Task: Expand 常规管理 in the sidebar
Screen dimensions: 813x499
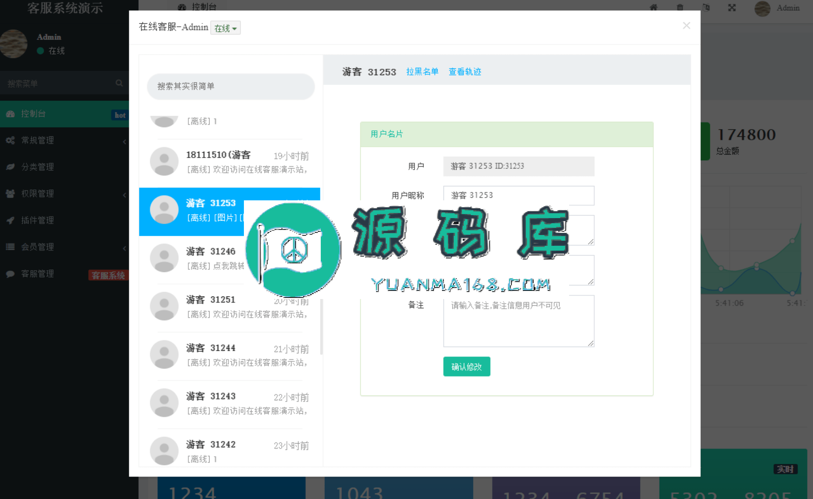Action: pyautogui.click(x=65, y=140)
